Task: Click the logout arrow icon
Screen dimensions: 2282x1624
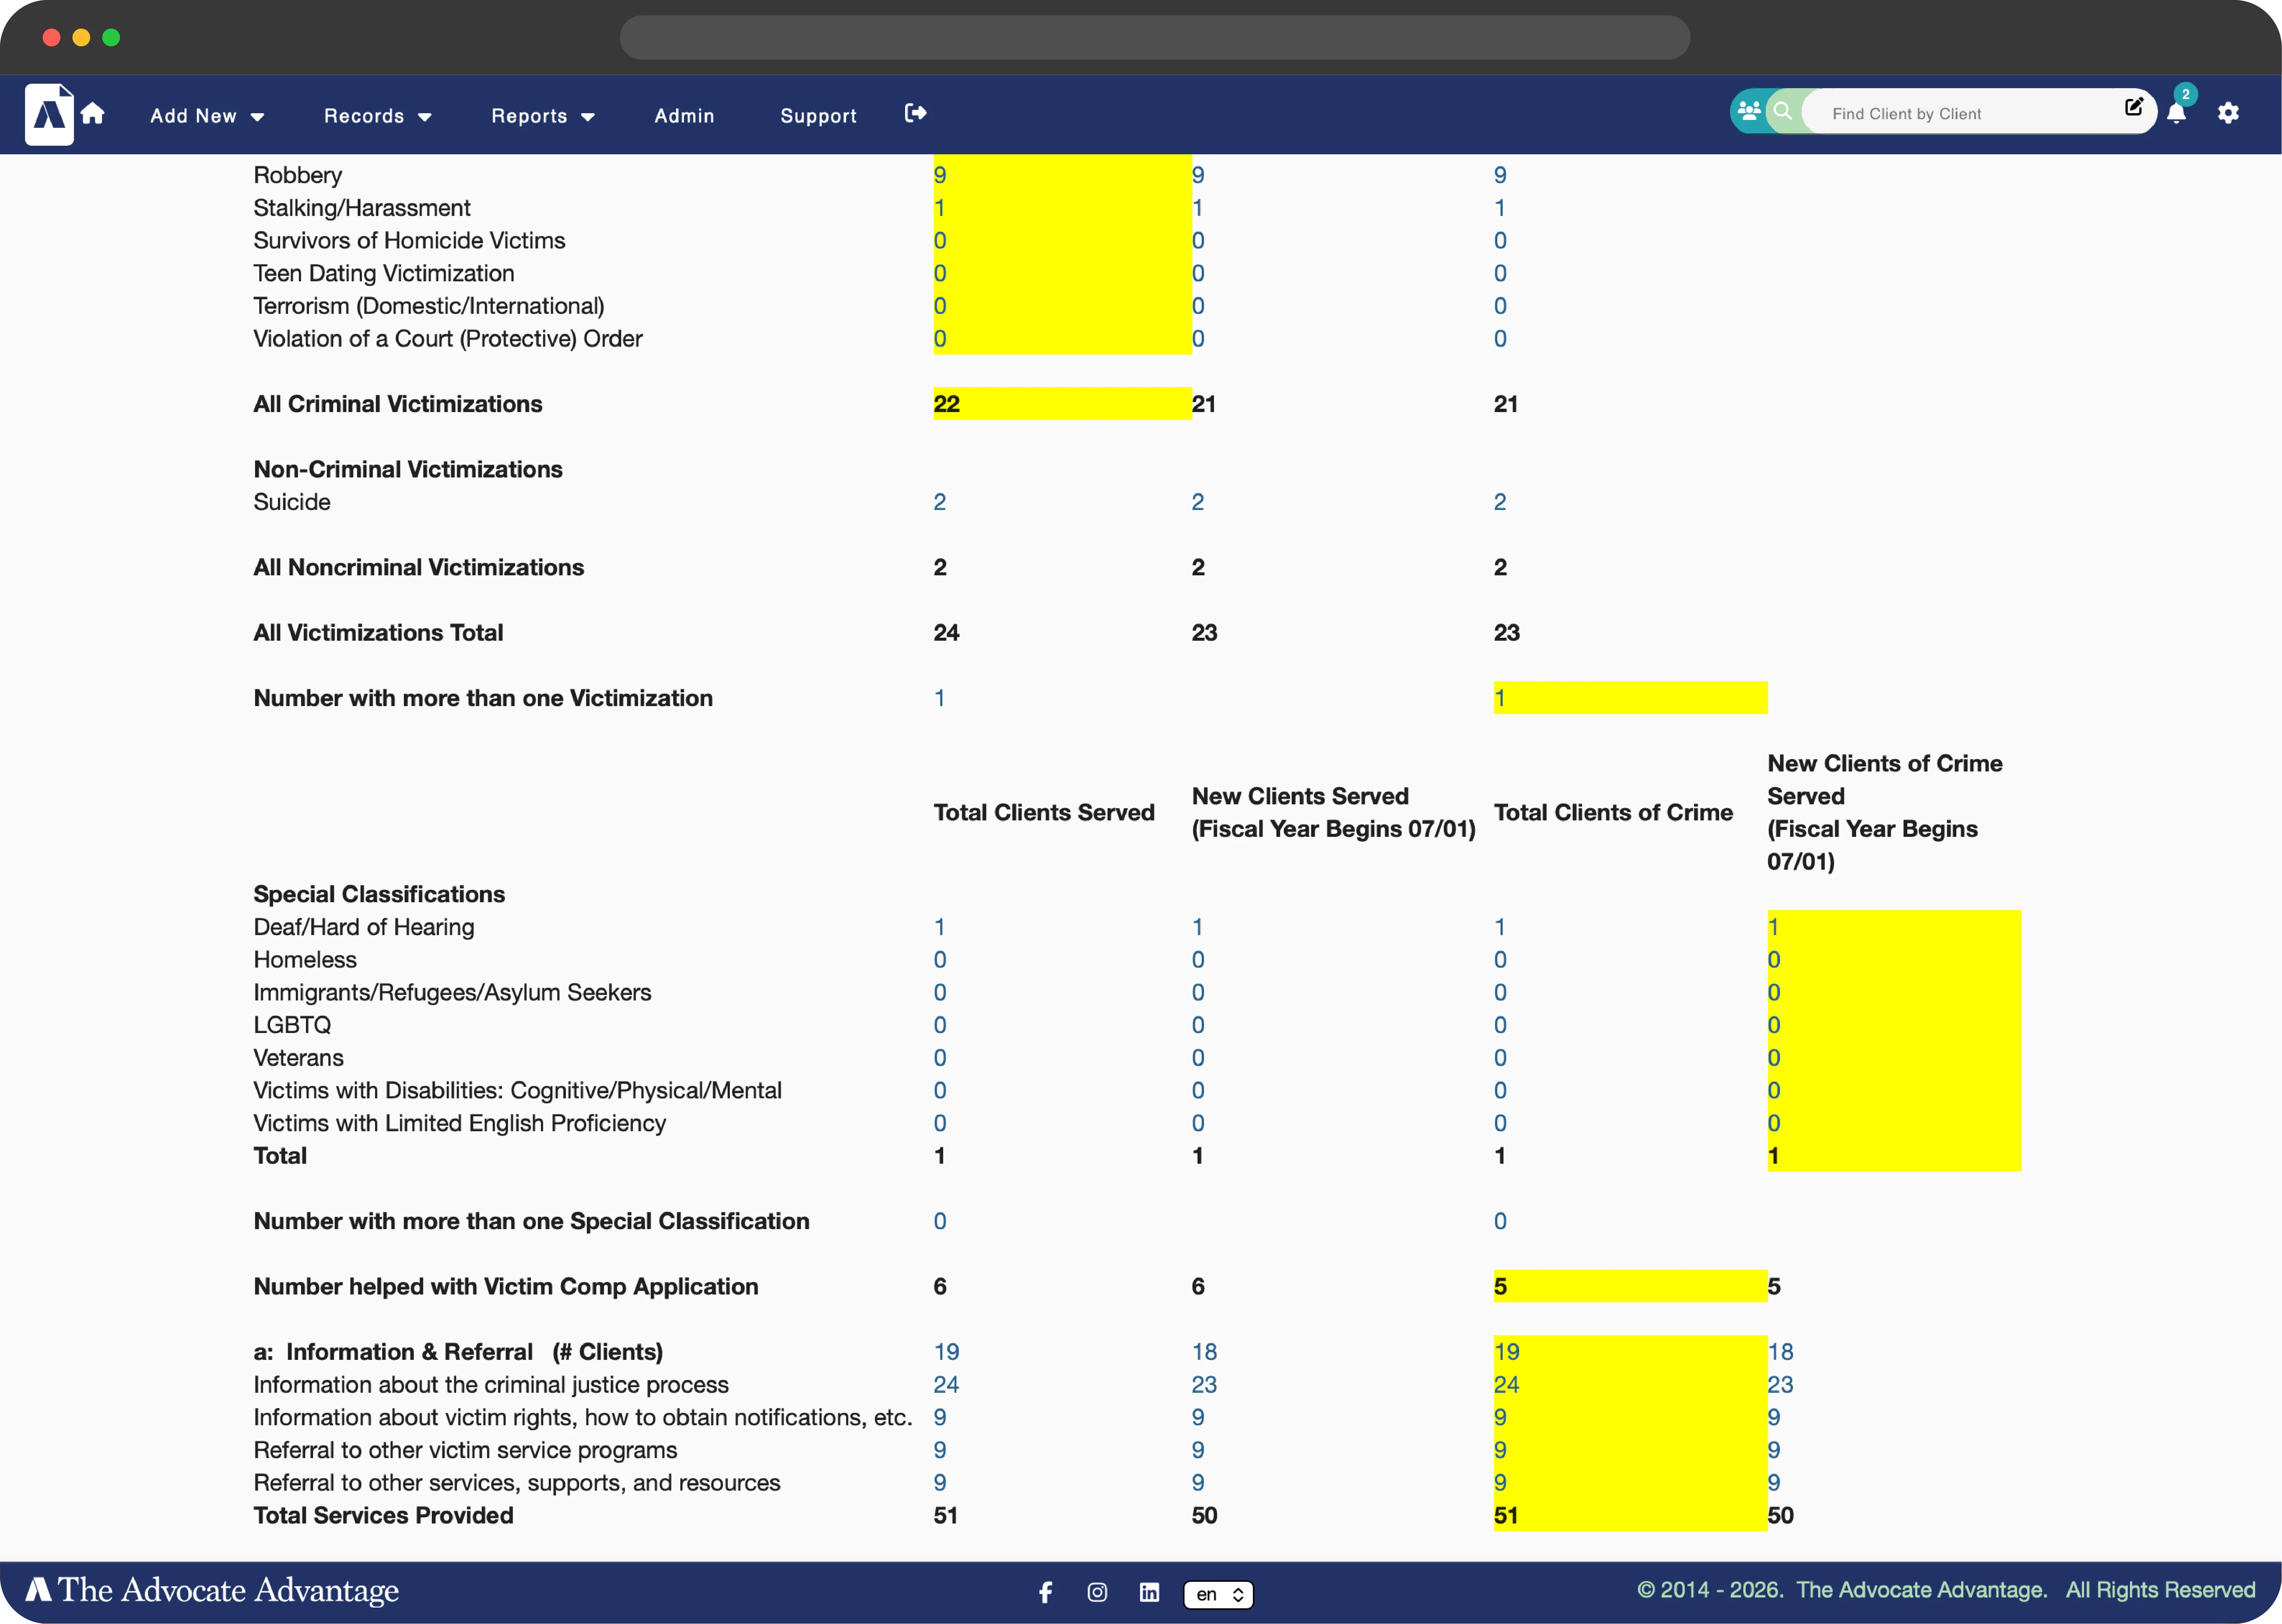Action: 915,113
